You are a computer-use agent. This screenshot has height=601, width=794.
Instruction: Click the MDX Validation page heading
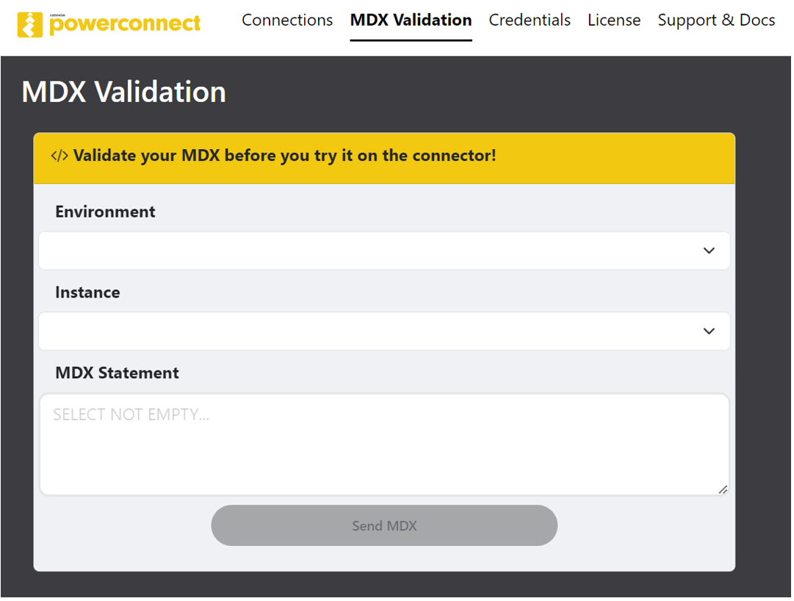click(124, 92)
